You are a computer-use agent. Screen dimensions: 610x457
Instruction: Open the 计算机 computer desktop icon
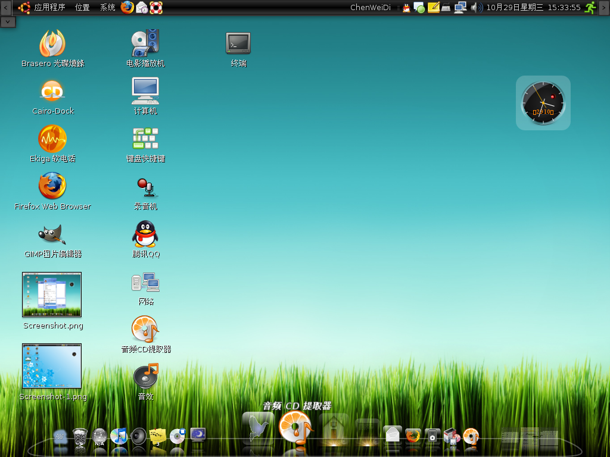145,91
